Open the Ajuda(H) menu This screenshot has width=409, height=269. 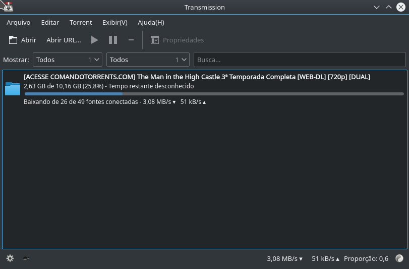tap(151, 22)
